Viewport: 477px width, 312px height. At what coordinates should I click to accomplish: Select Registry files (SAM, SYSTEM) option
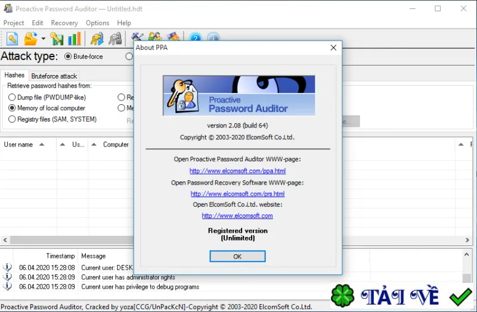pos(12,119)
